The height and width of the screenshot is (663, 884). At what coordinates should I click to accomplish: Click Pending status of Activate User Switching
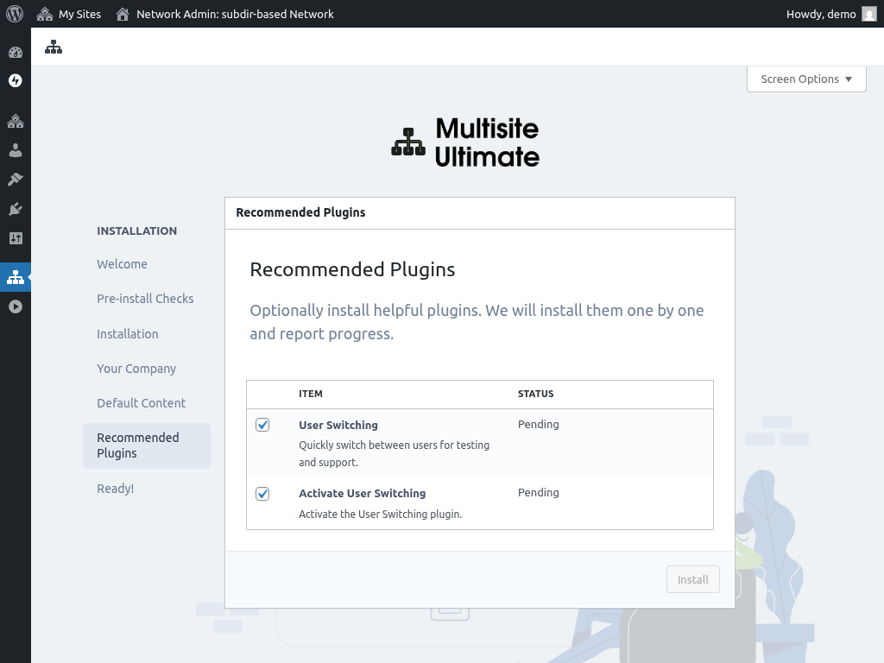(x=539, y=492)
